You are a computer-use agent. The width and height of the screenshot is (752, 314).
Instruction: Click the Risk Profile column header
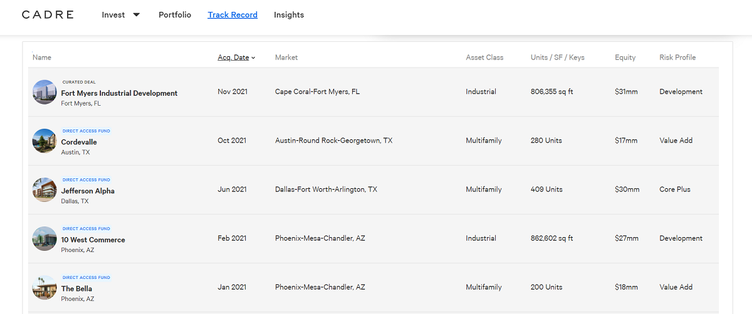pyautogui.click(x=677, y=58)
